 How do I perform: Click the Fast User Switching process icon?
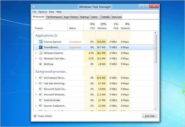pyautogui.click(x=40, y=83)
